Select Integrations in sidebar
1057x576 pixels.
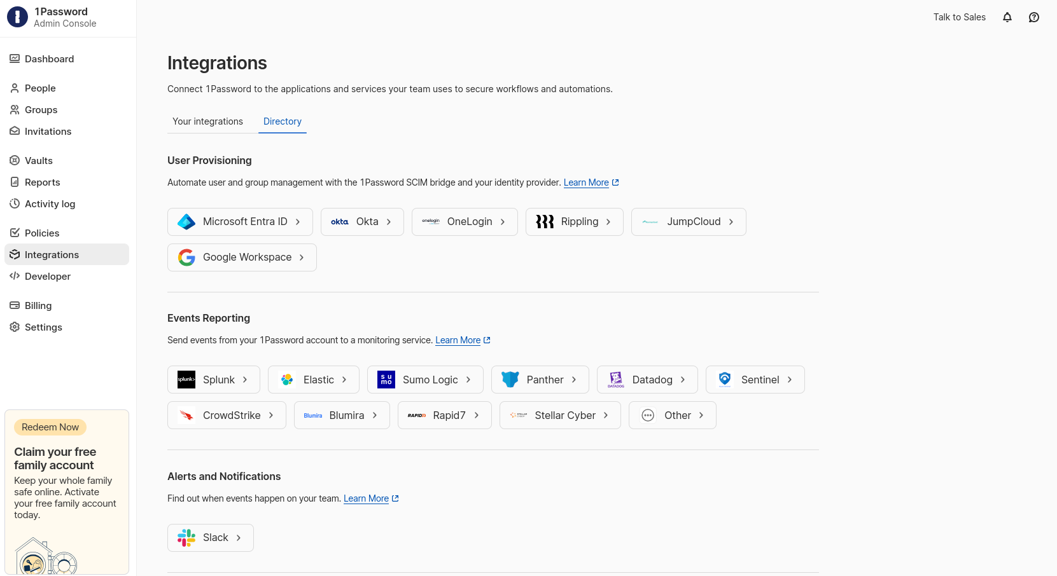coord(67,255)
